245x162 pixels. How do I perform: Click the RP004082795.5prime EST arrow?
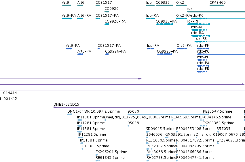point(177,149)
